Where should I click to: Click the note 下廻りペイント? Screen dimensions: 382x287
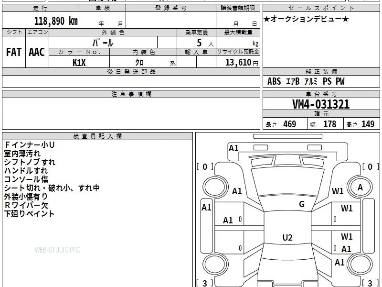[29, 213]
